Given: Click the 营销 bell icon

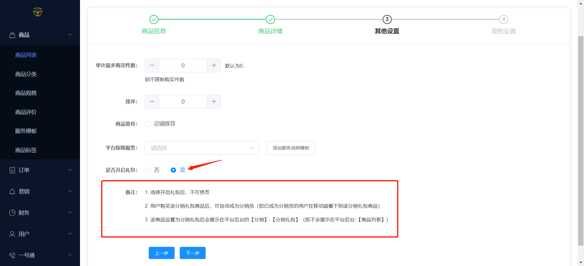Looking at the screenshot, I should (12, 192).
